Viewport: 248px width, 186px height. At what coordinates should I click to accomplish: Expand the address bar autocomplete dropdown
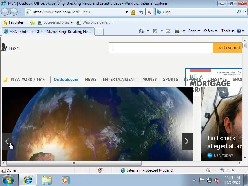point(126,12)
